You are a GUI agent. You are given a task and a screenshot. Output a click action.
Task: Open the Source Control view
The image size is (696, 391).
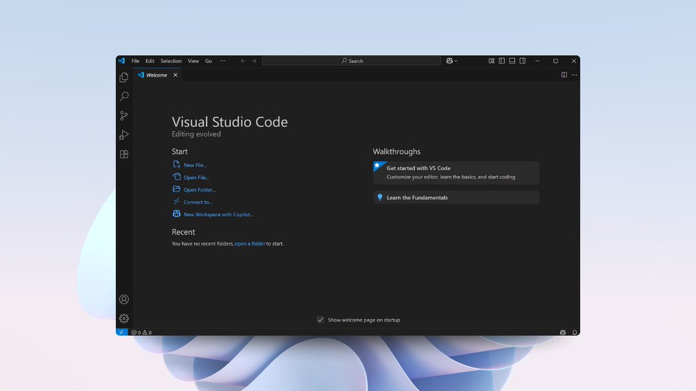click(x=124, y=116)
